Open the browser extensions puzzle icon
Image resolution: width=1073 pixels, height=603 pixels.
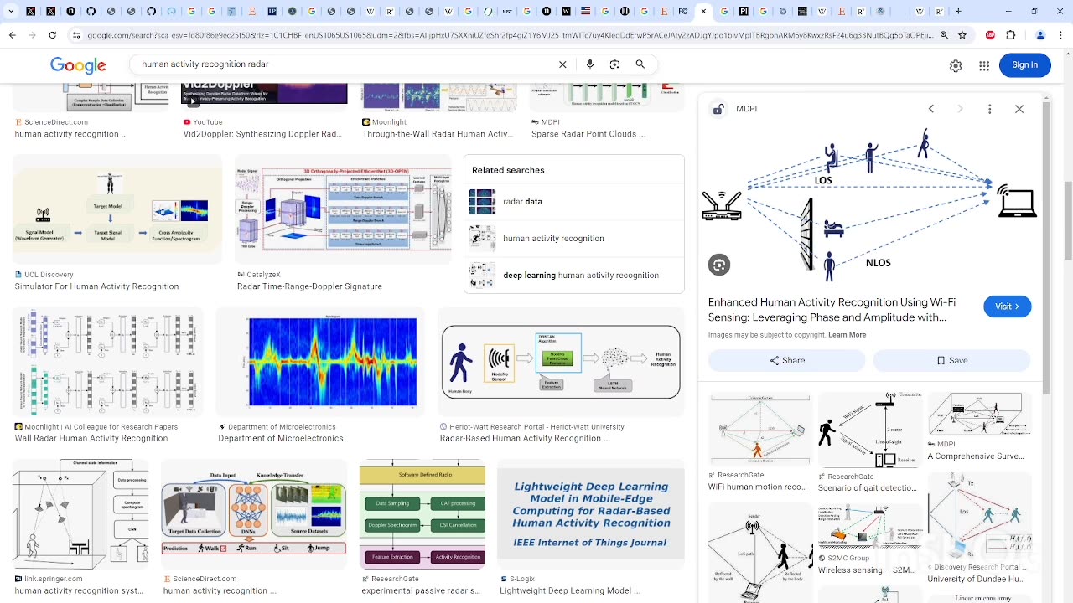coord(1010,35)
